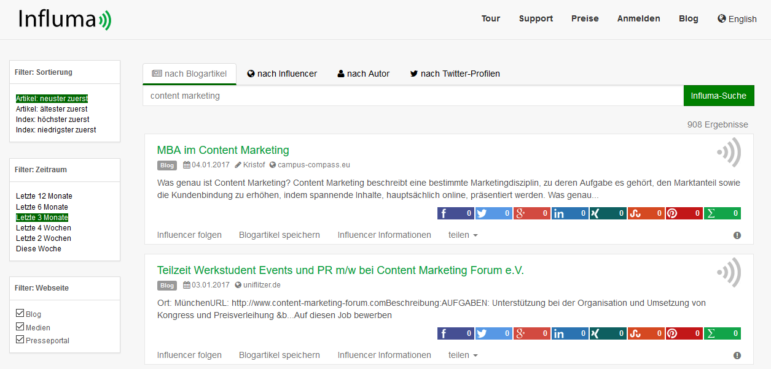771x369 pixels.
Task: Click LinkedIn share count on Teilzeit Werkstudent article
Action: point(570,333)
